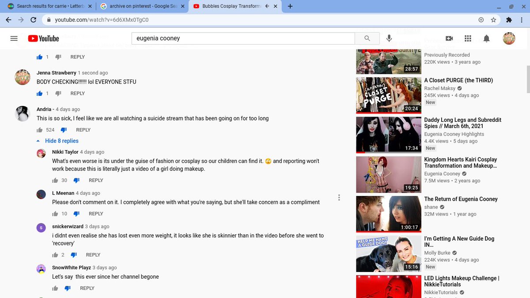Open LED Lights Makeup Challenge video title
The height and width of the screenshot is (298, 530).
click(x=462, y=281)
